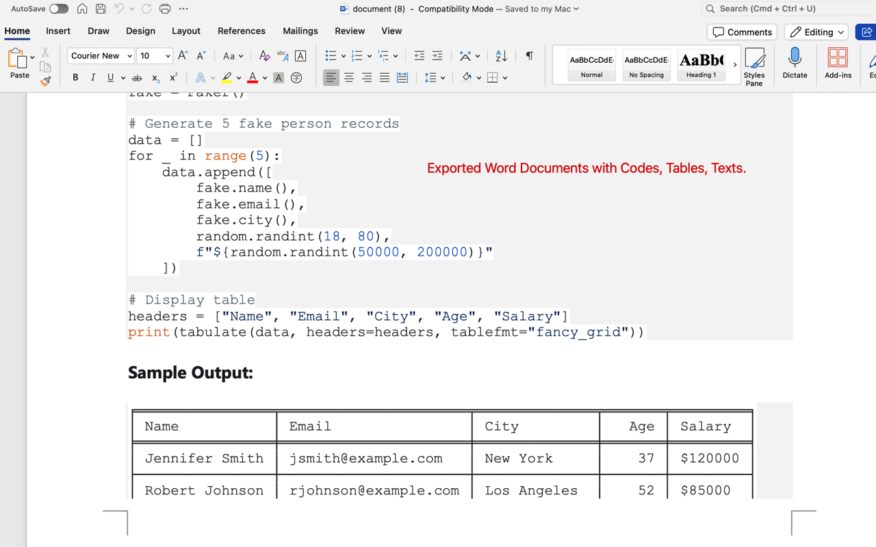Open the Add-ins panel

pos(838,63)
